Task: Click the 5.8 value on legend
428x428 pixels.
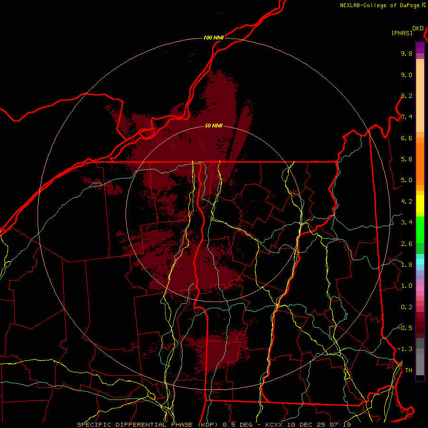Action: 407,159
